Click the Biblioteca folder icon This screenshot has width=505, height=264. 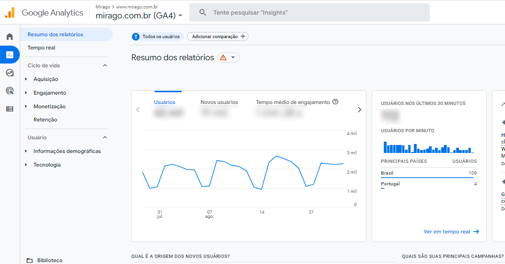pyautogui.click(x=30, y=260)
